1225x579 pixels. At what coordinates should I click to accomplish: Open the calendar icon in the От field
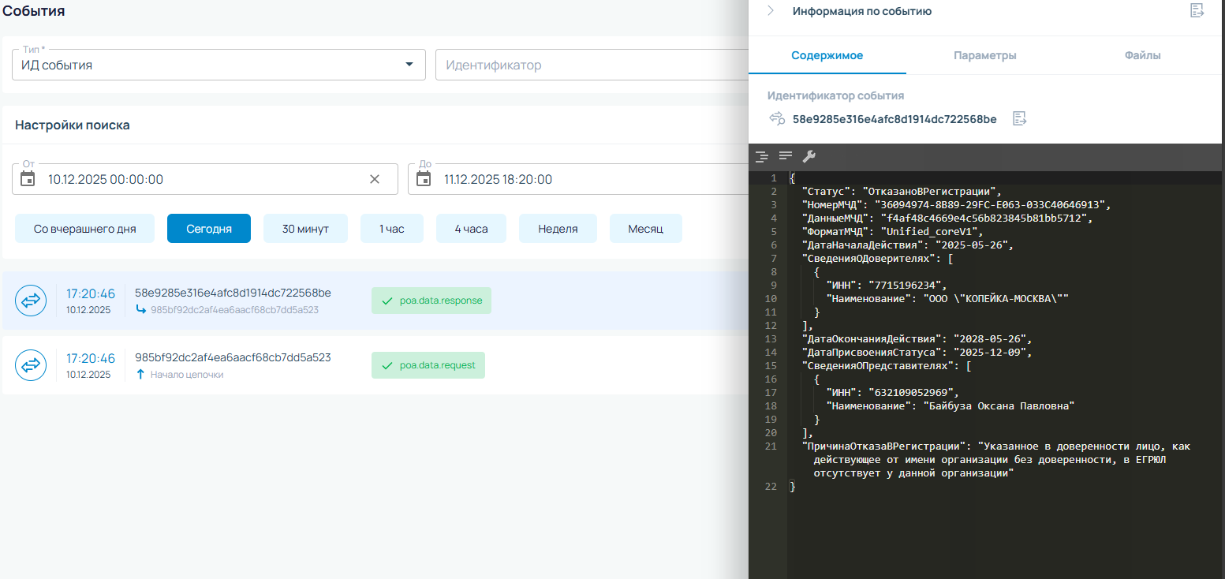point(28,179)
